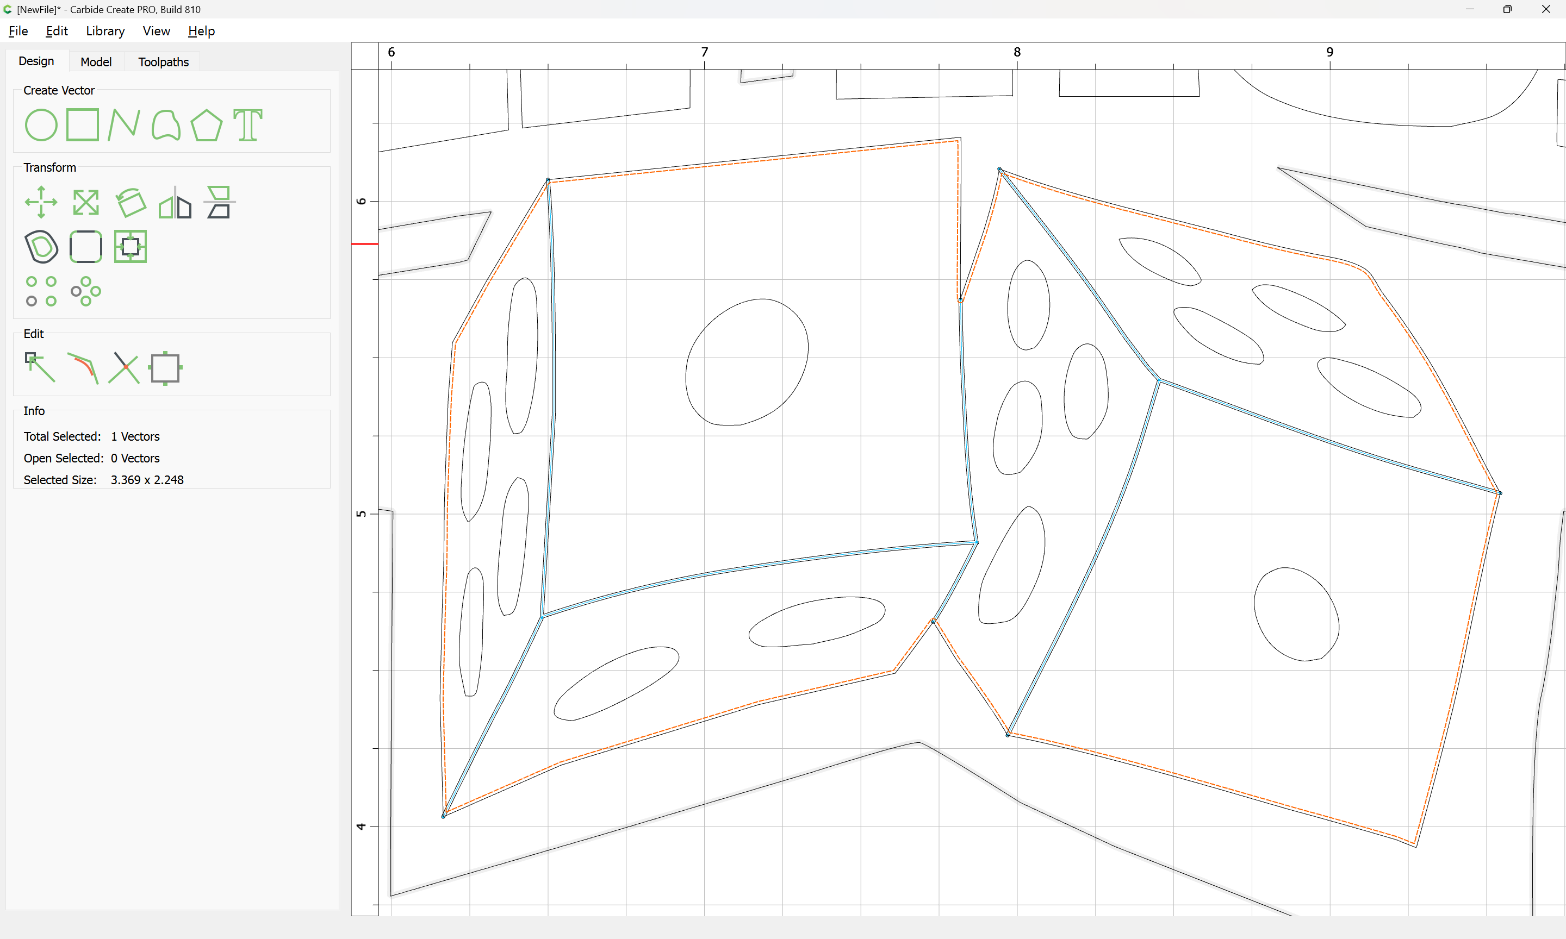Activate the Rotate transform tool
The height and width of the screenshot is (939, 1566).
[x=130, y=203]
